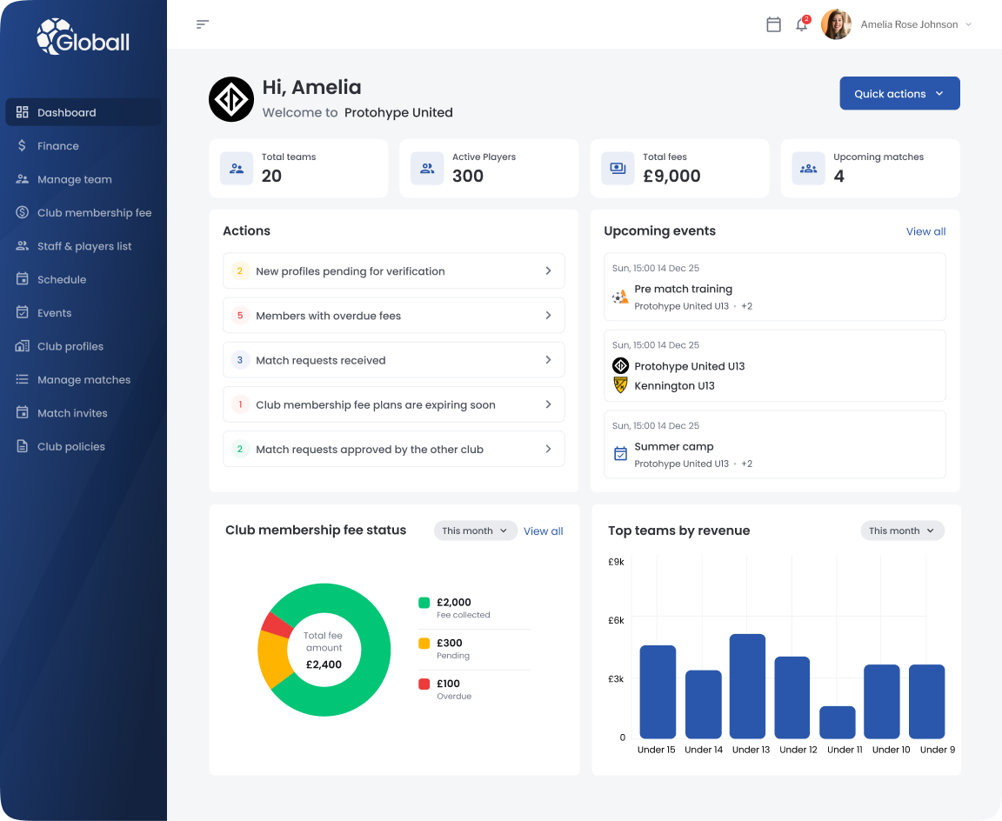Click chevron on Match requests received row
The height and width of the screenshot is (821, 1002).
548,360
